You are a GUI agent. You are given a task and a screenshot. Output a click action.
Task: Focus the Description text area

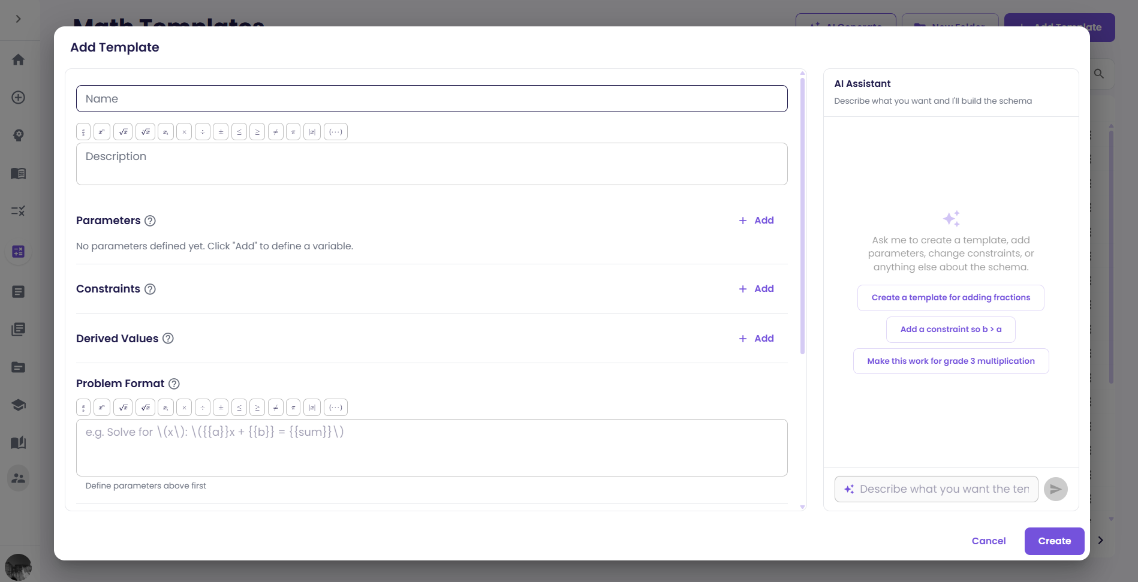point(432,164)
